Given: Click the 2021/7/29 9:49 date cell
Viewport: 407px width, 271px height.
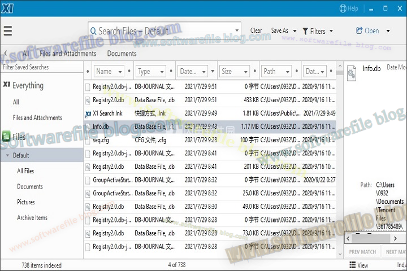Looking at the screenshot, I should click(201, 113).
